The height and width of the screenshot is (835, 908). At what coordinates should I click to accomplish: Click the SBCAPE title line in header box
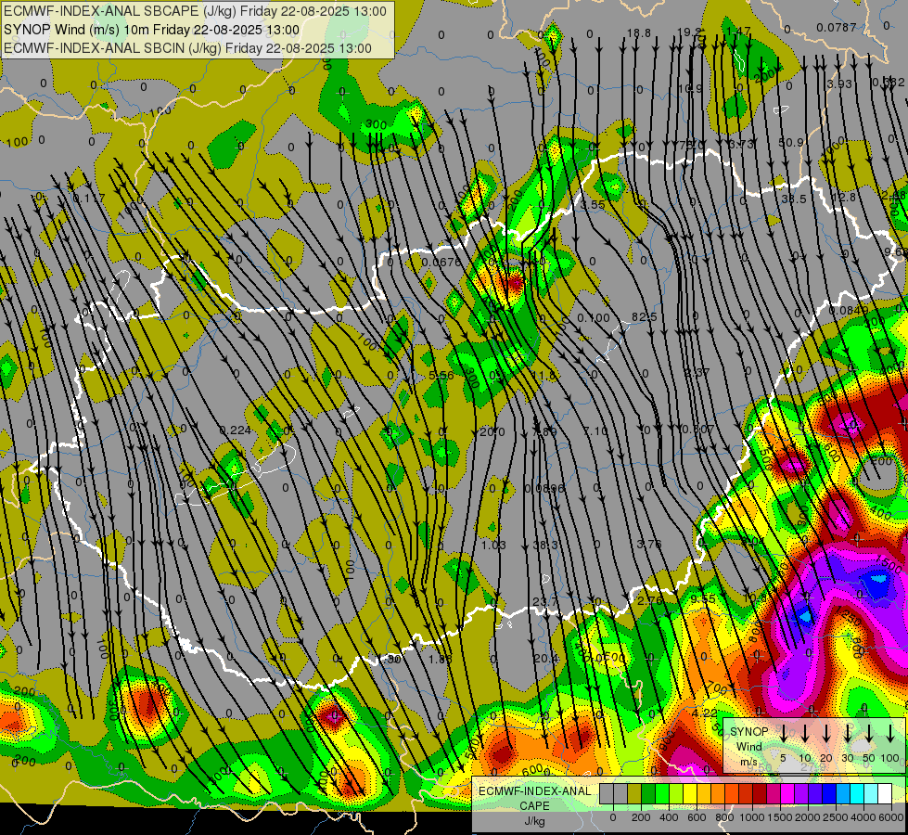click(x=195, y=11)
